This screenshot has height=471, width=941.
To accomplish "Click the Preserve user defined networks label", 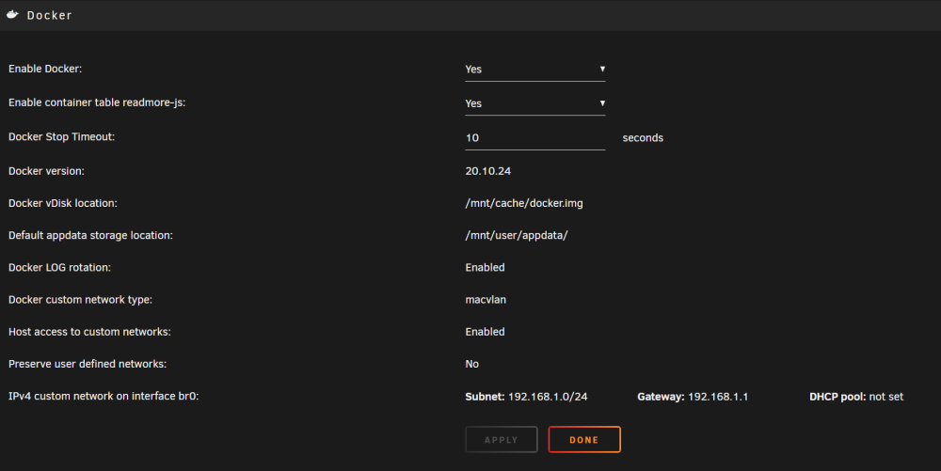I will 87,365.
